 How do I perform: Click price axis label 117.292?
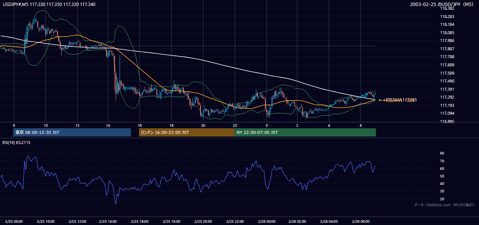coord(447,97)
